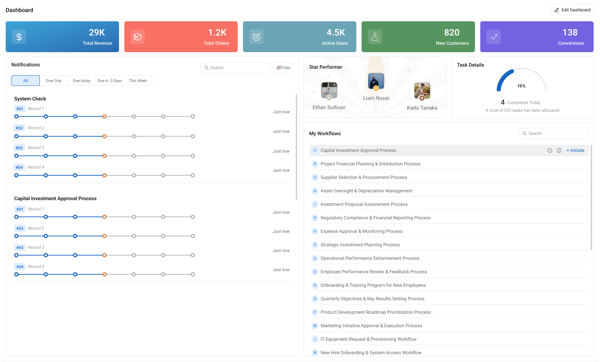Click the magnifier icon in Notifications search
600x362 pixels.
click(207, 68)
